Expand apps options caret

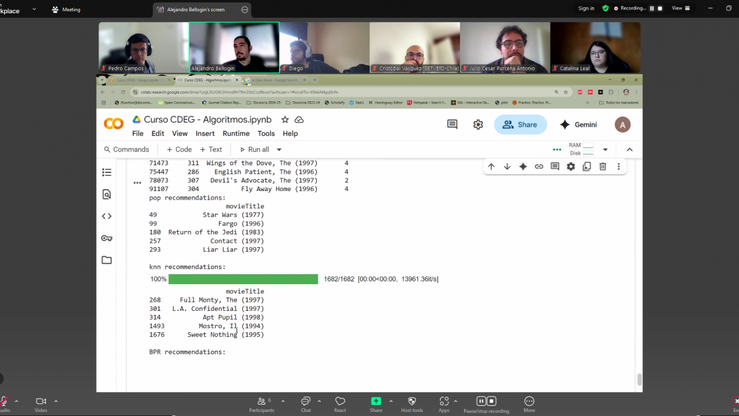455,401
